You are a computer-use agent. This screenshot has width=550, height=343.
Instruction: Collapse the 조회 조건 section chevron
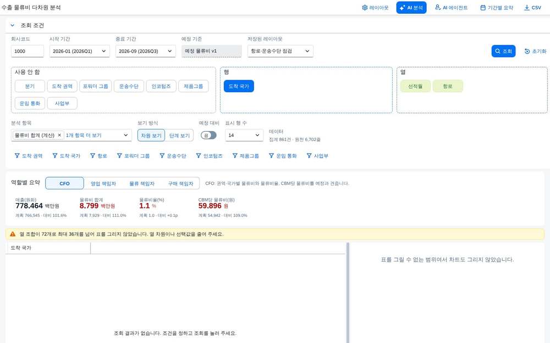click(x=12, y=25)
